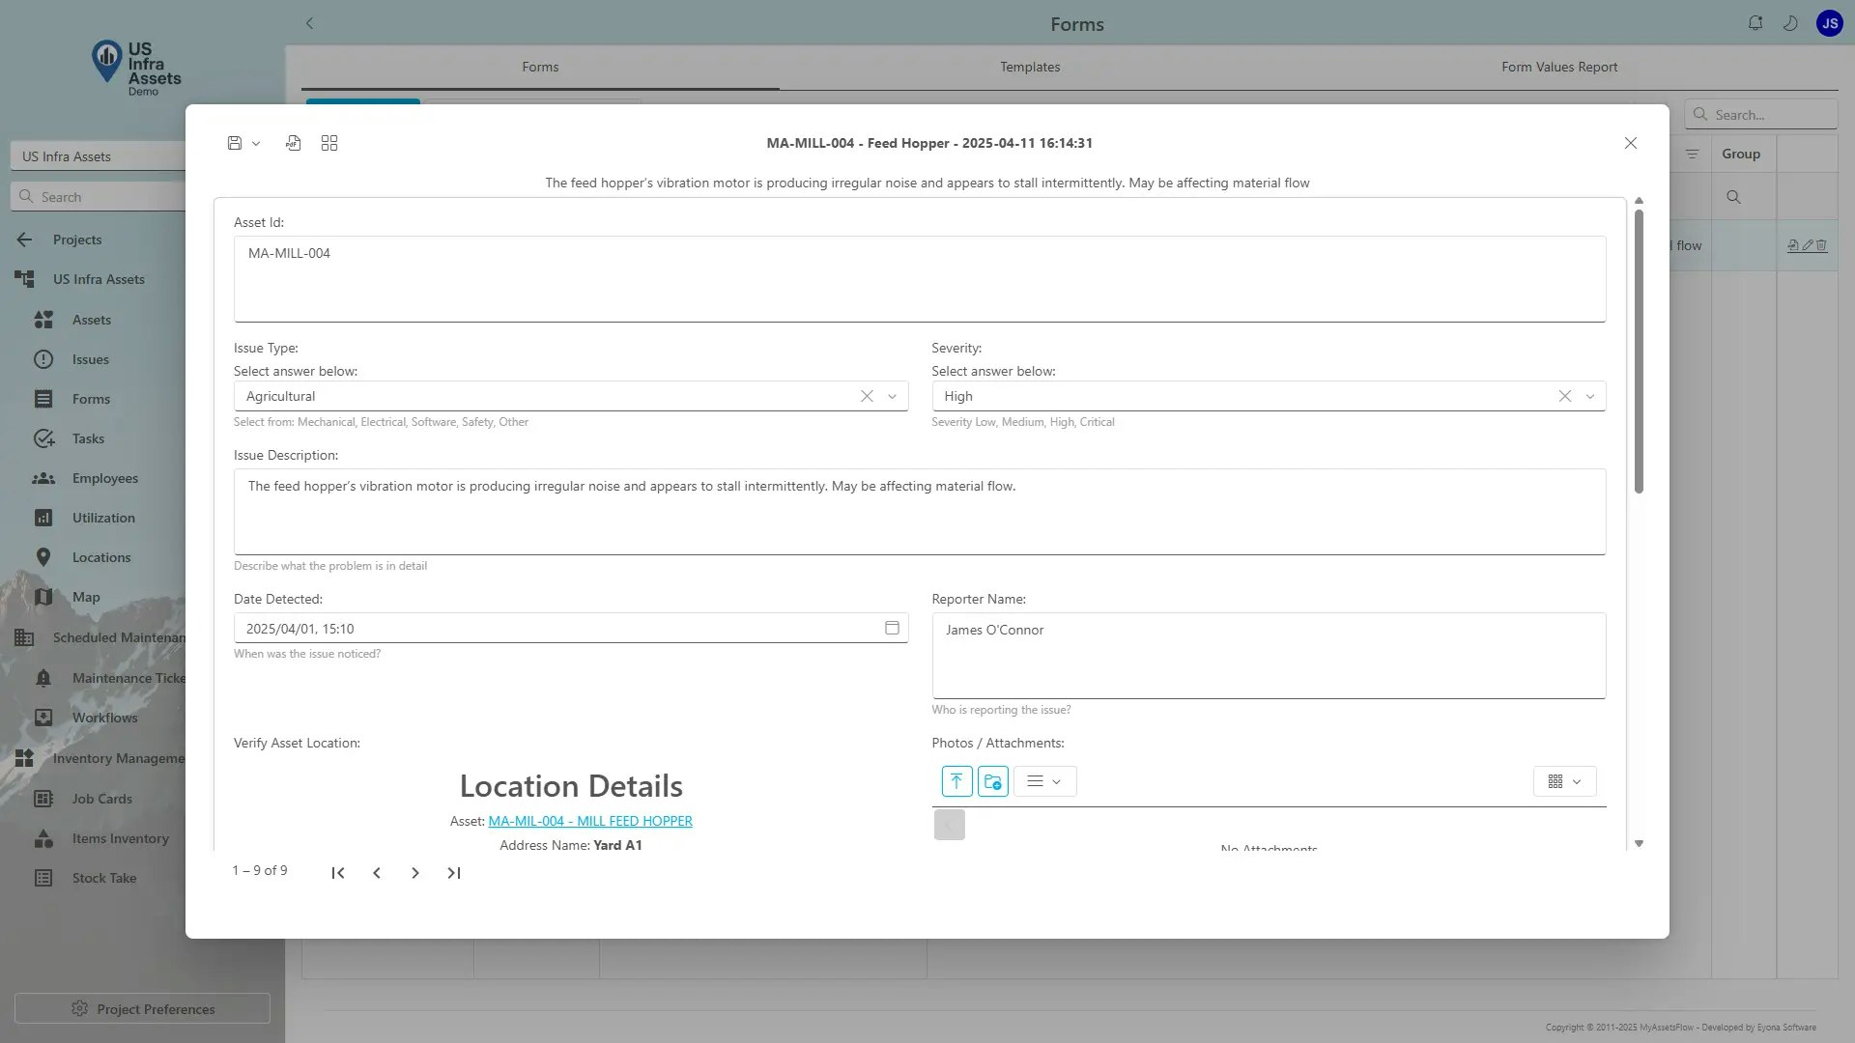The height and width of the screenshot is (1043, 1855).
Task: Open the attachments list menu dropdown
Action: [x=1044, y=781]
